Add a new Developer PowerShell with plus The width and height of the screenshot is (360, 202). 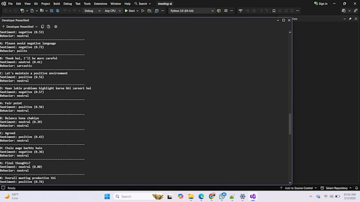3,26
